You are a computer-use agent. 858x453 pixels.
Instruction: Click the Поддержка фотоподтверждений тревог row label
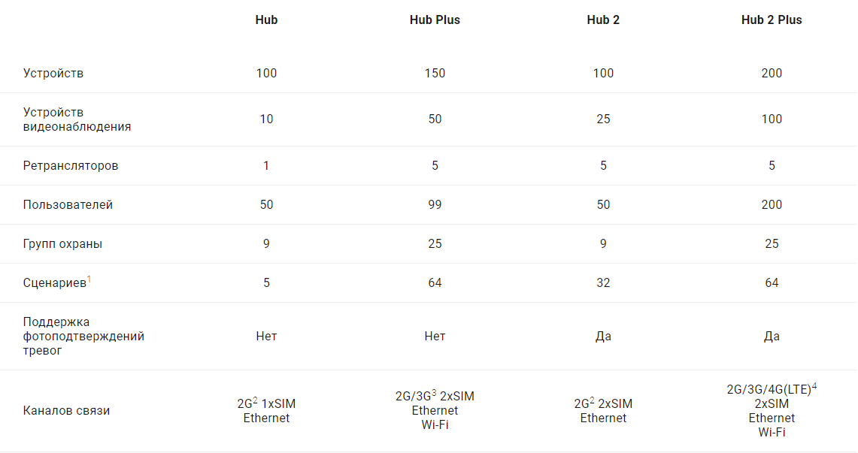point(83,337)
